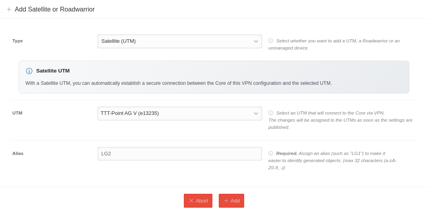428x214 pixels.
Task: Click the Alias field label
Action: coord(18,153)
